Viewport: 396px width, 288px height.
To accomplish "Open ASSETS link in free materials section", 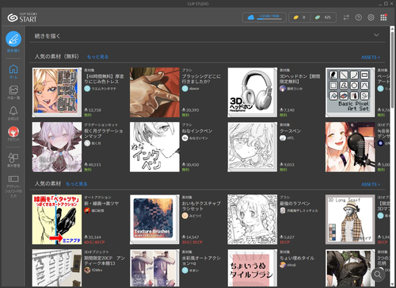I will (371, 57).
